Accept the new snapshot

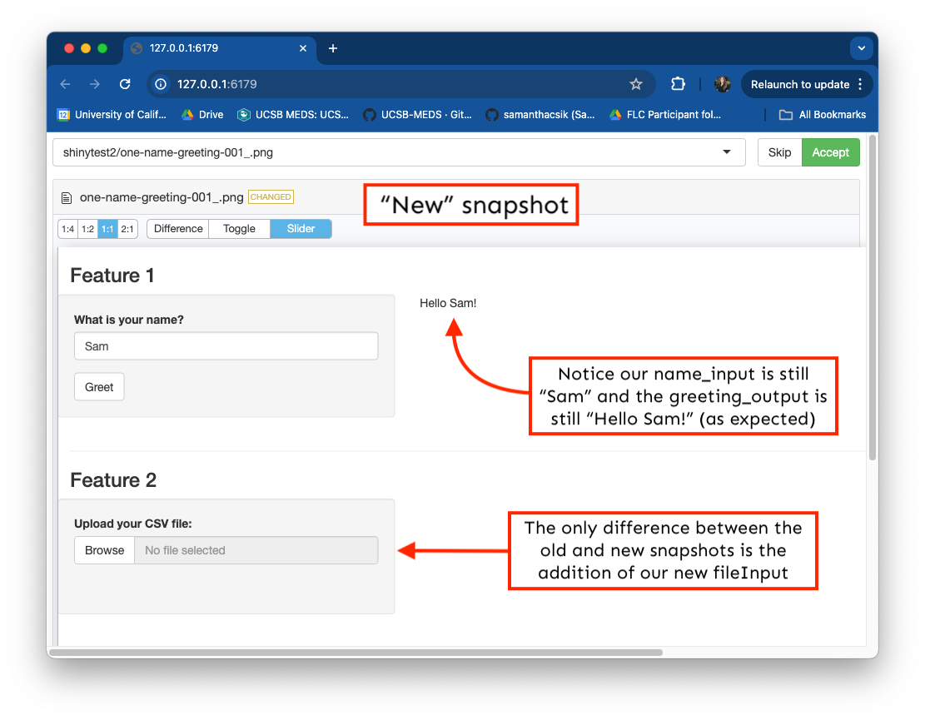click(830, 152)
